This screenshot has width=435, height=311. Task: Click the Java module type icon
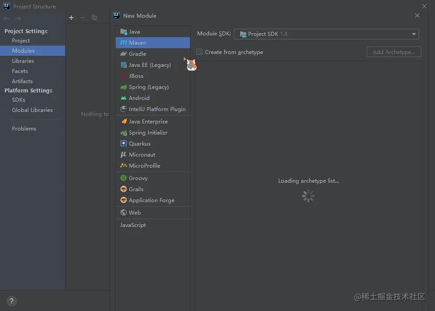tap(124, 31)
